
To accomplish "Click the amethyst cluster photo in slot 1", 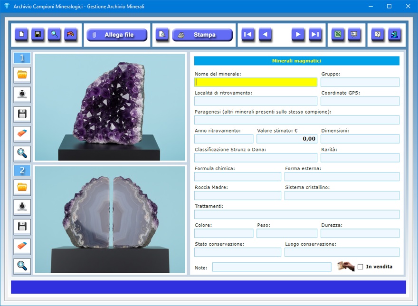I will [x=110, y=107].
